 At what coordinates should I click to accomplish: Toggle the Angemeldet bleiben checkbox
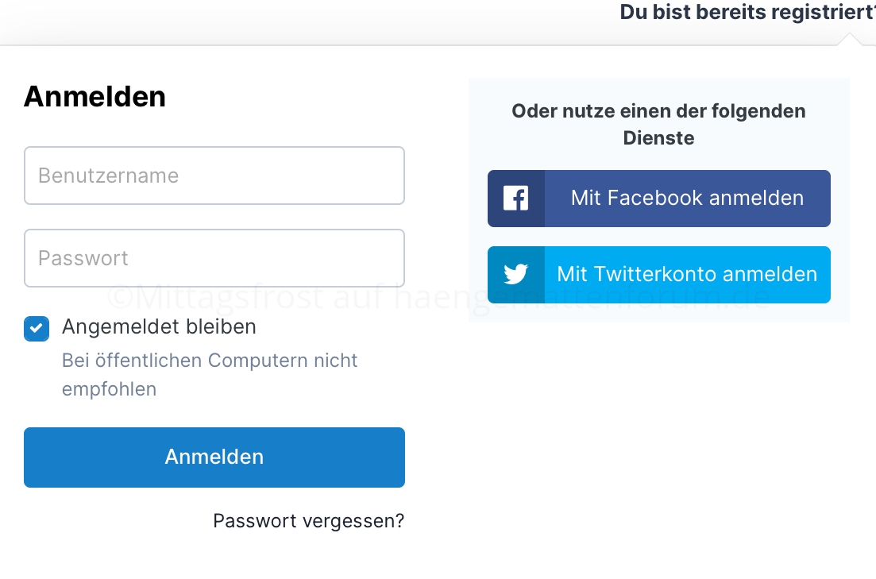[x=37, y=329]
